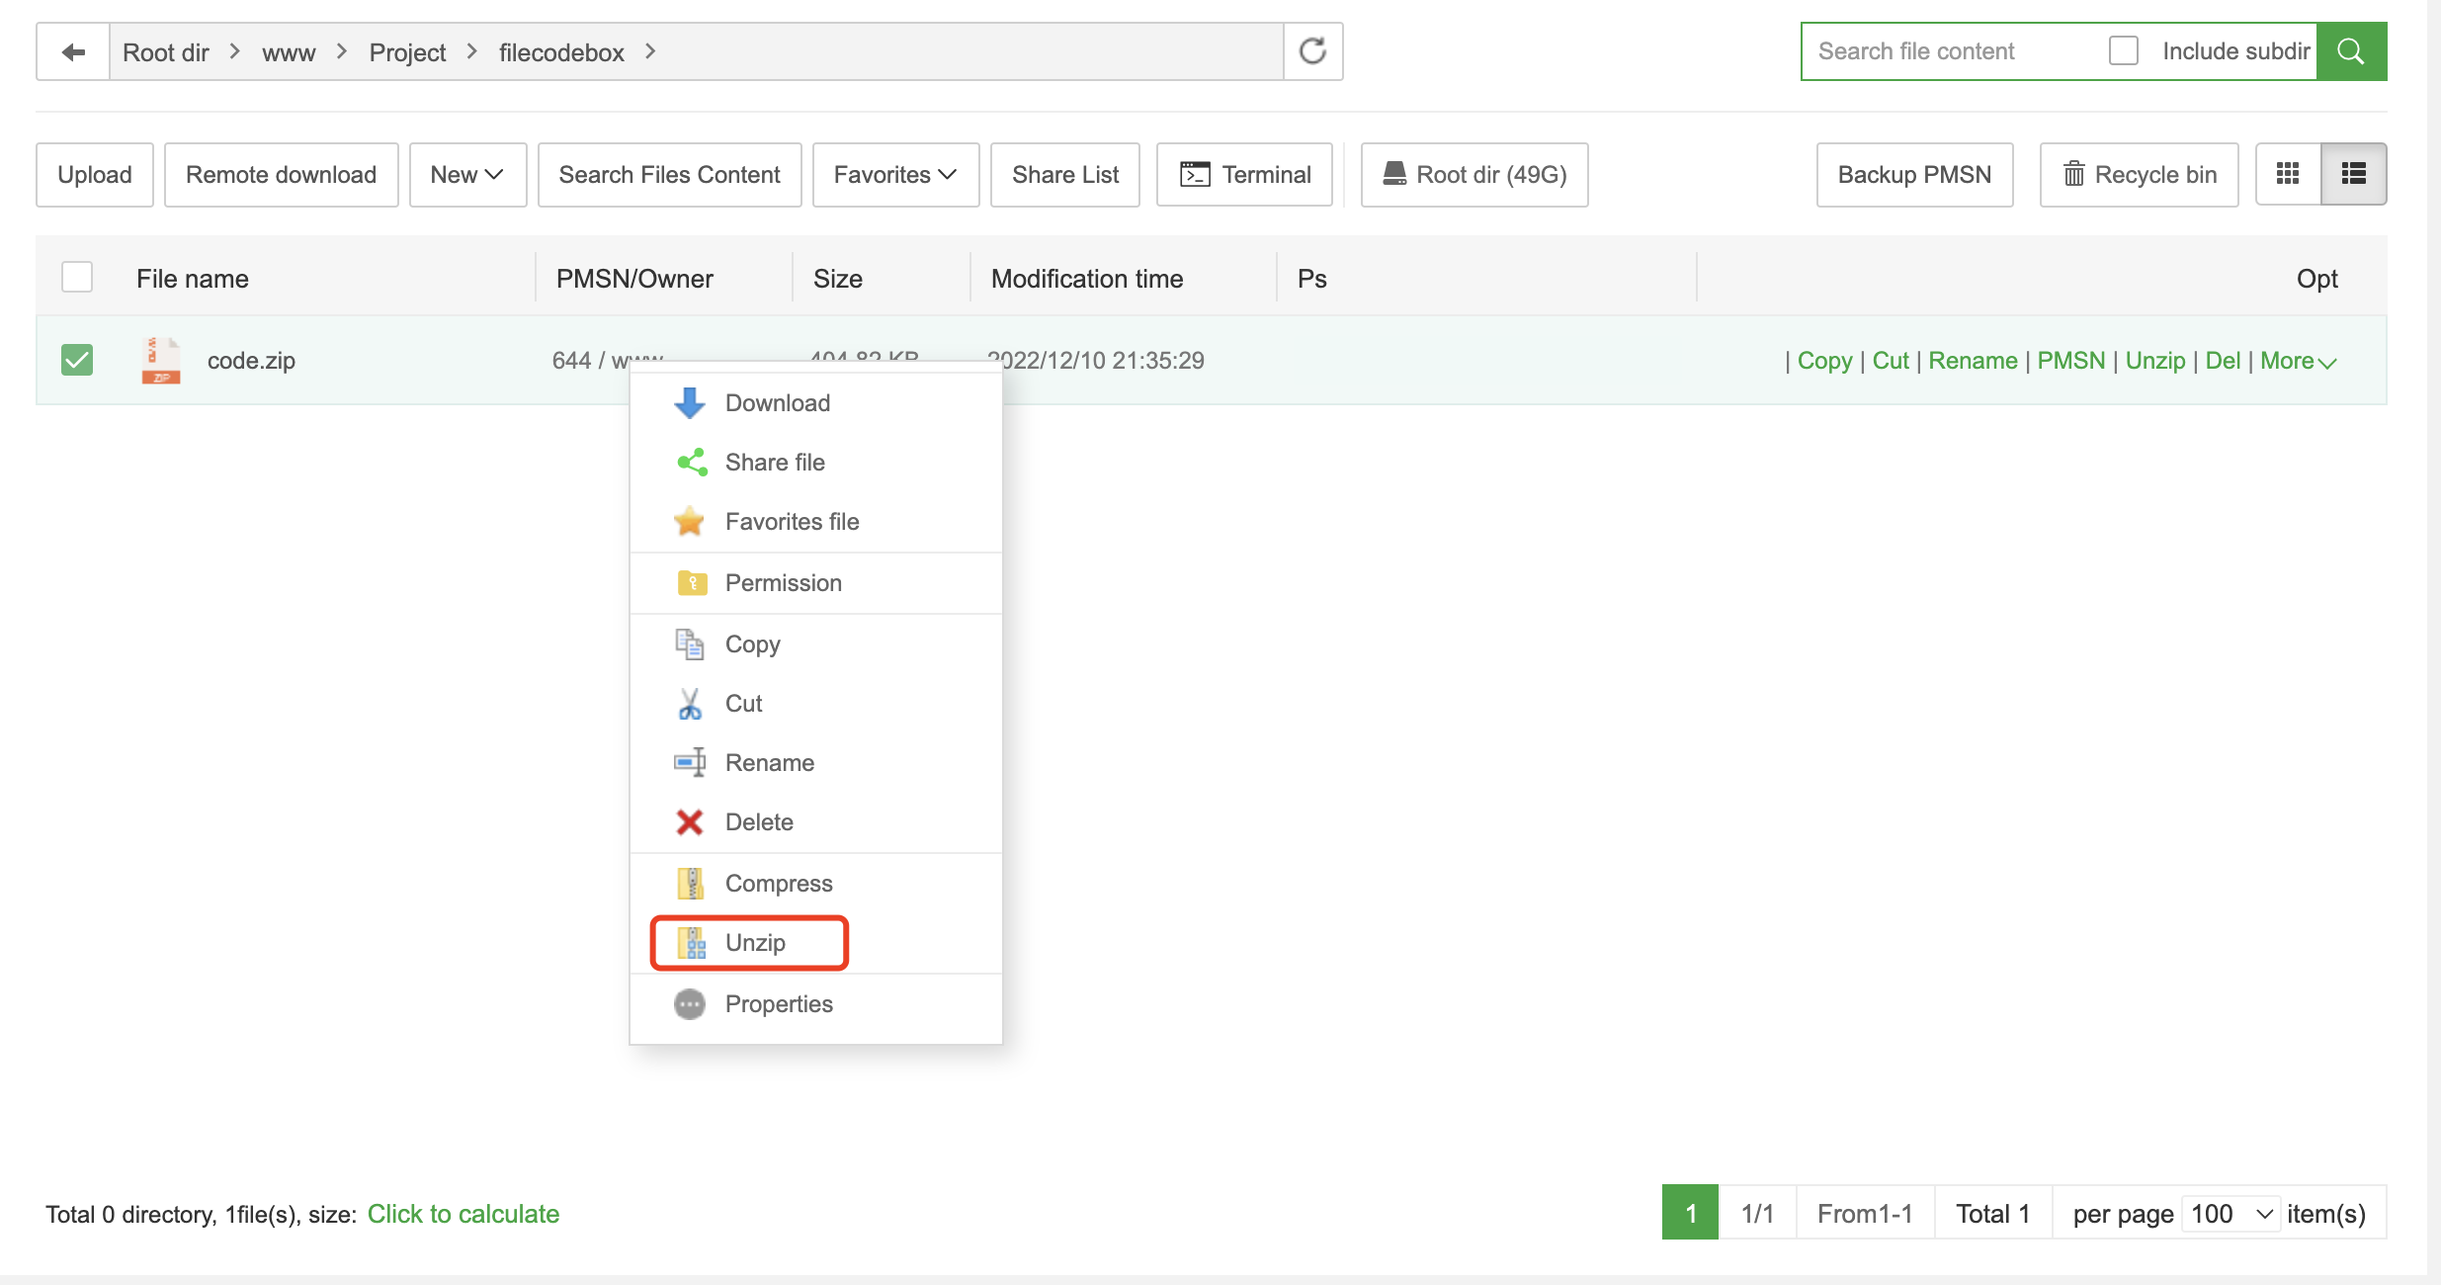Open the Recycle bin
Image resolution: width=2441 pixels, height=1285 pixels.
point(2140,174)
